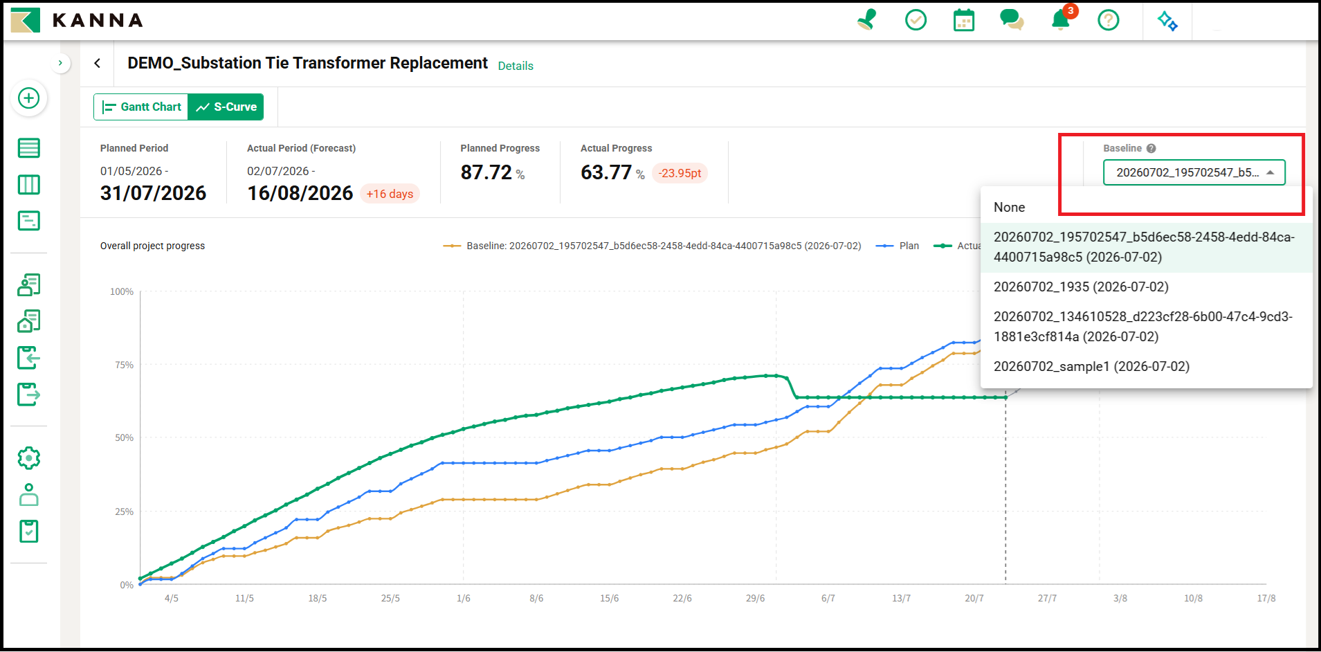Open the list view sidebar icon

click(x=28, y=147)
